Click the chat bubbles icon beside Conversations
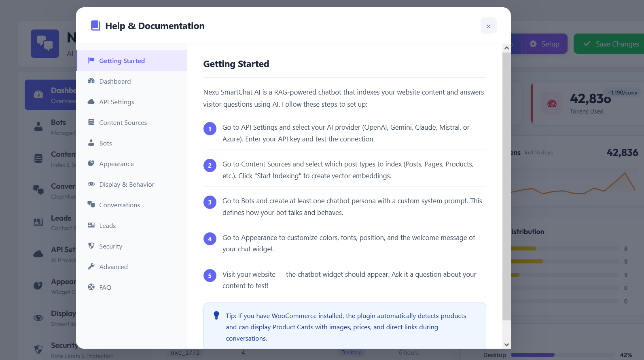The height and width of the screenshot is (360, 644). point(91,204)
